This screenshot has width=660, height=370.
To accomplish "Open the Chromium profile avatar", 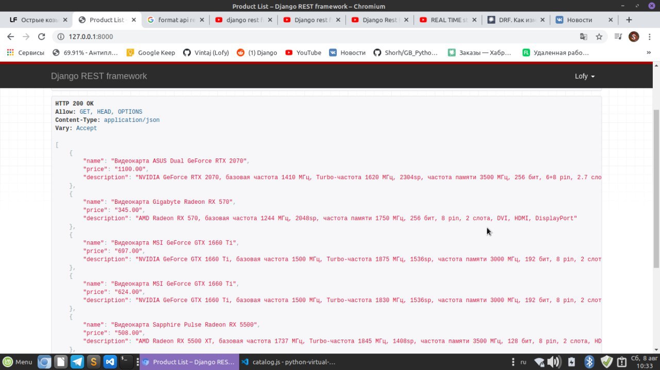I will (634, 37).
